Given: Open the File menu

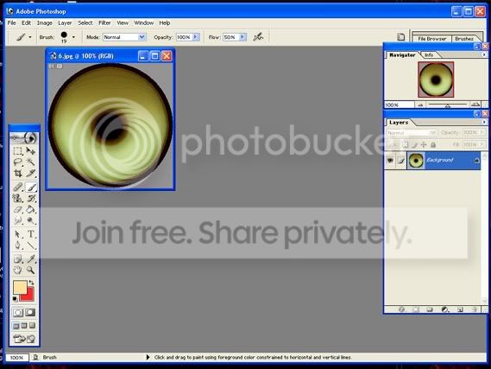Looking at the screenshot, I should click(12, 22).
